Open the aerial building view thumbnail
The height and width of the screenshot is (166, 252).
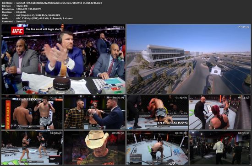[x=189, y=59]
